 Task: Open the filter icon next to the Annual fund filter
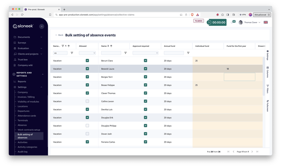pos(188,53)
